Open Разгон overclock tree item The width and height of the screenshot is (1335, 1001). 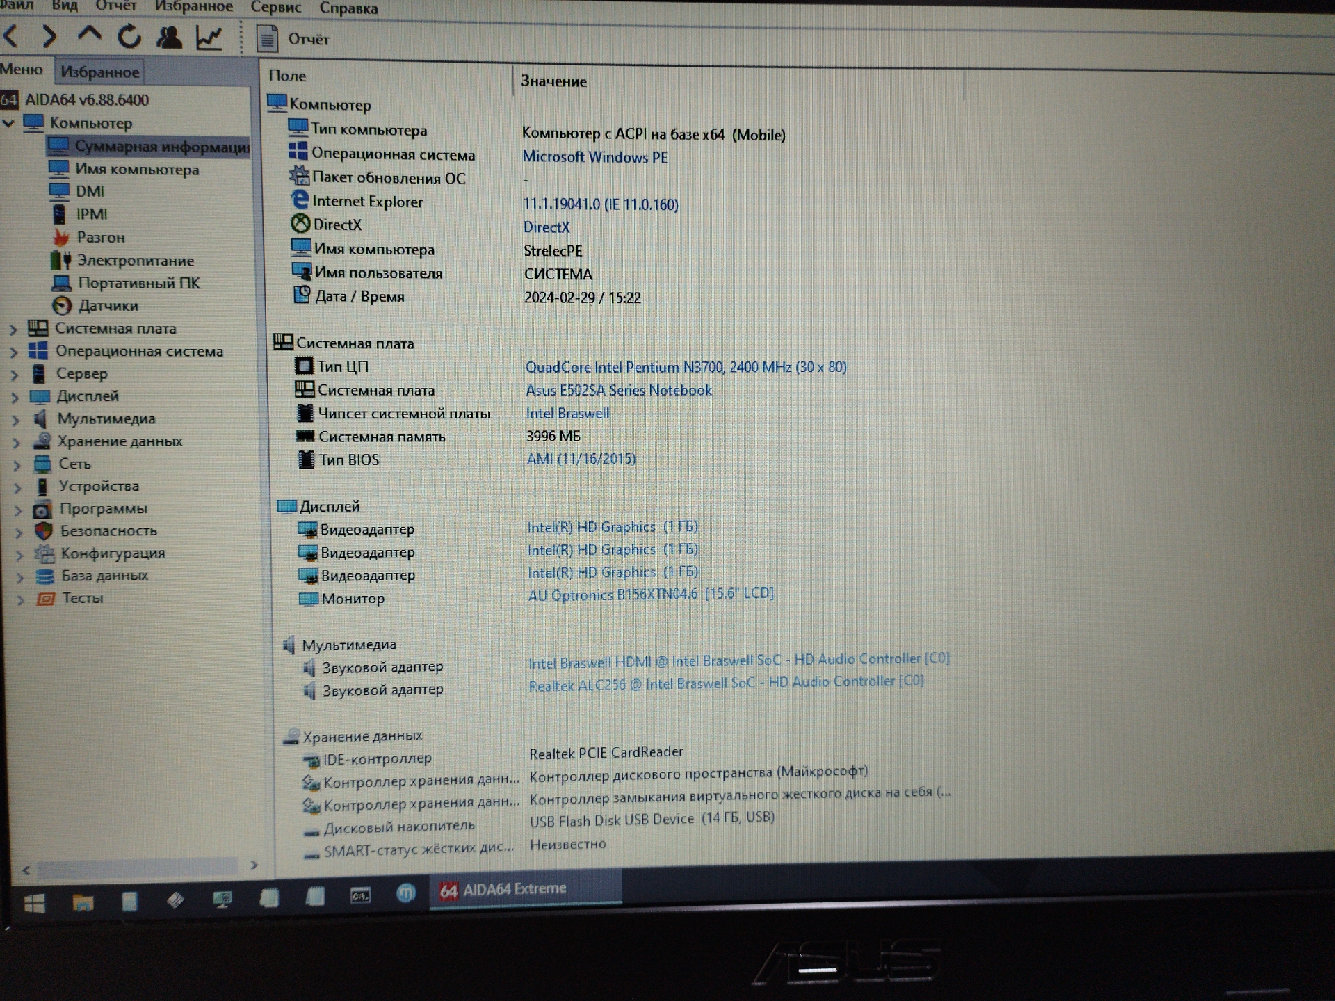(x=101, y=237)
